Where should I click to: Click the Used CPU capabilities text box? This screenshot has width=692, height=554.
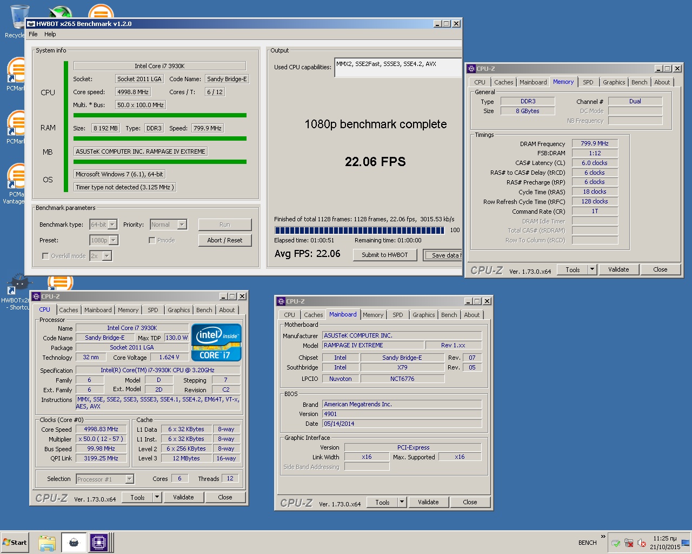click(x=398, y=68)
